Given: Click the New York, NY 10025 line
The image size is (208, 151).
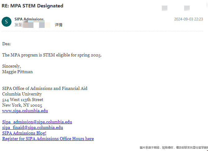Looking at the screenshot, I should click(22, 105).
